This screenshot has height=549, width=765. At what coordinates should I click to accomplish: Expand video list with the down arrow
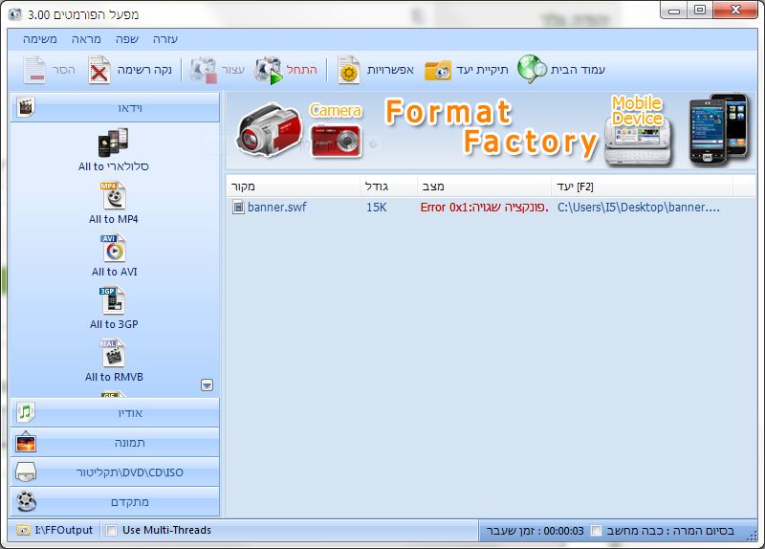207,385
